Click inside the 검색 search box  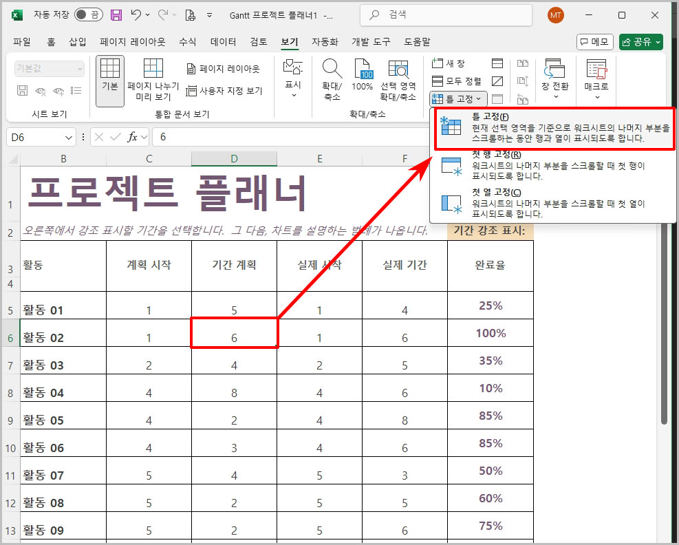[x=446, y=15]
